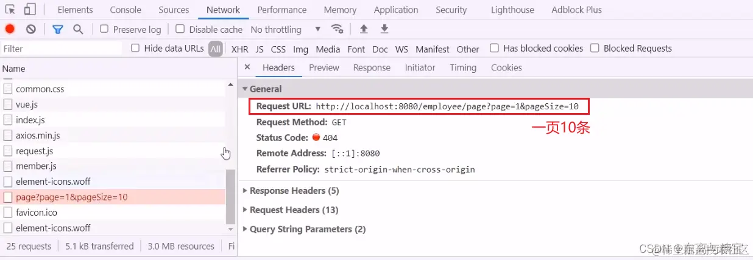Enable Preserve log checkbox
Viewport: 753px width, 260px height.
click(x=104, y=29)
